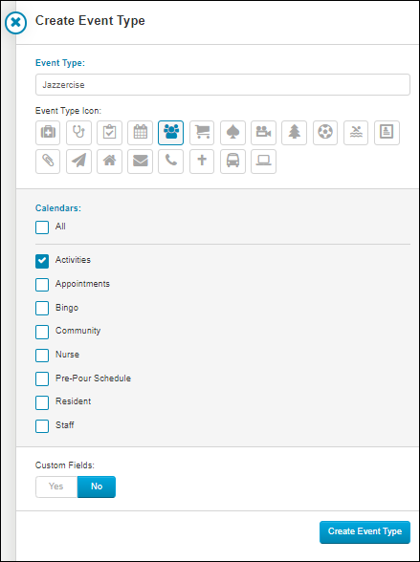The image size is (420, 562).
Task: Enable the Bingo calendar checkbox
Action: (42, 308)
